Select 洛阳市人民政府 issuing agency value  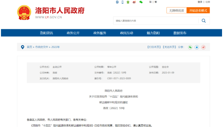pyautogui.click(x=60, y=78)
